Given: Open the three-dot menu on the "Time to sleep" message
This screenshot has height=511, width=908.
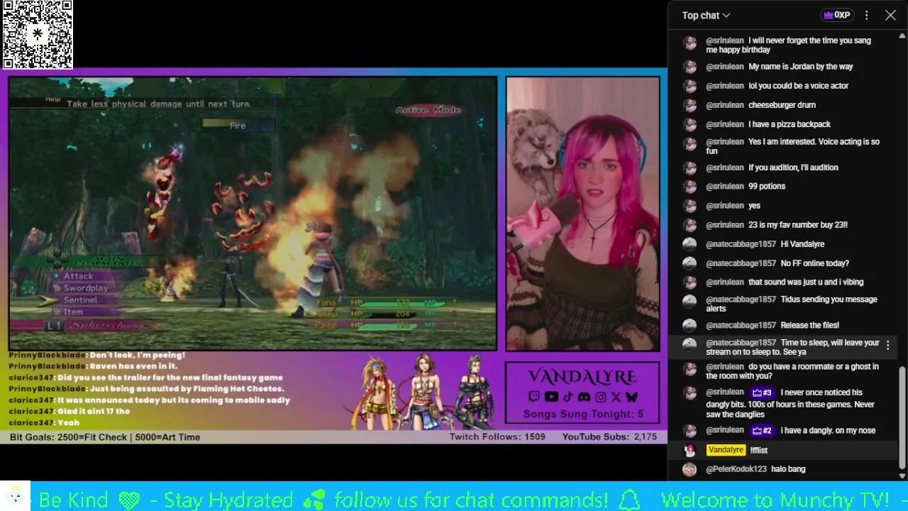Looking at the screenshot, I should tap(887, 346).
